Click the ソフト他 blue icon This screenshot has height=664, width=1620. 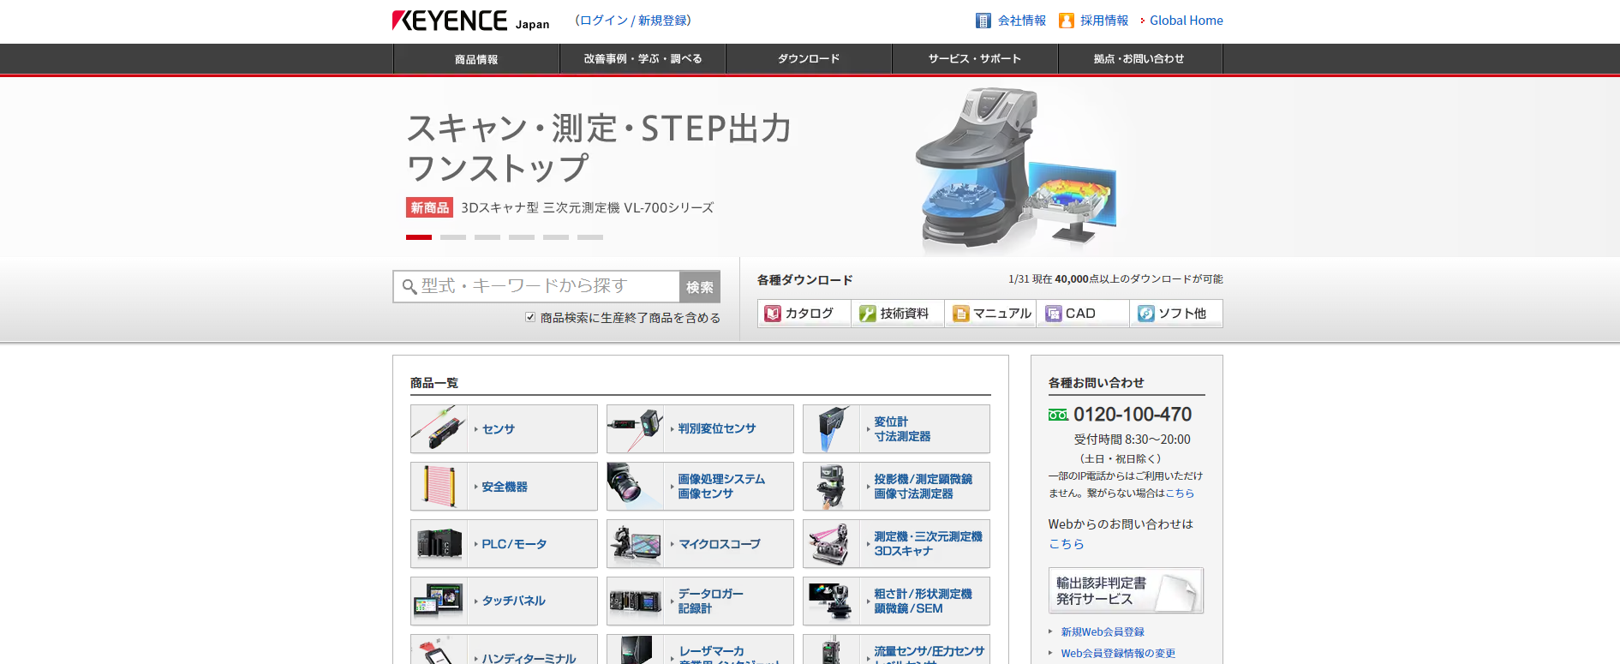click(x=1146, y=314)
